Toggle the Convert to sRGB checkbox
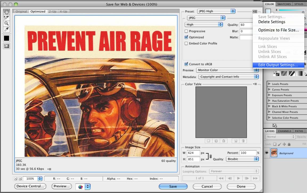This screenshot has height=193, width=307. pos(186,64)
